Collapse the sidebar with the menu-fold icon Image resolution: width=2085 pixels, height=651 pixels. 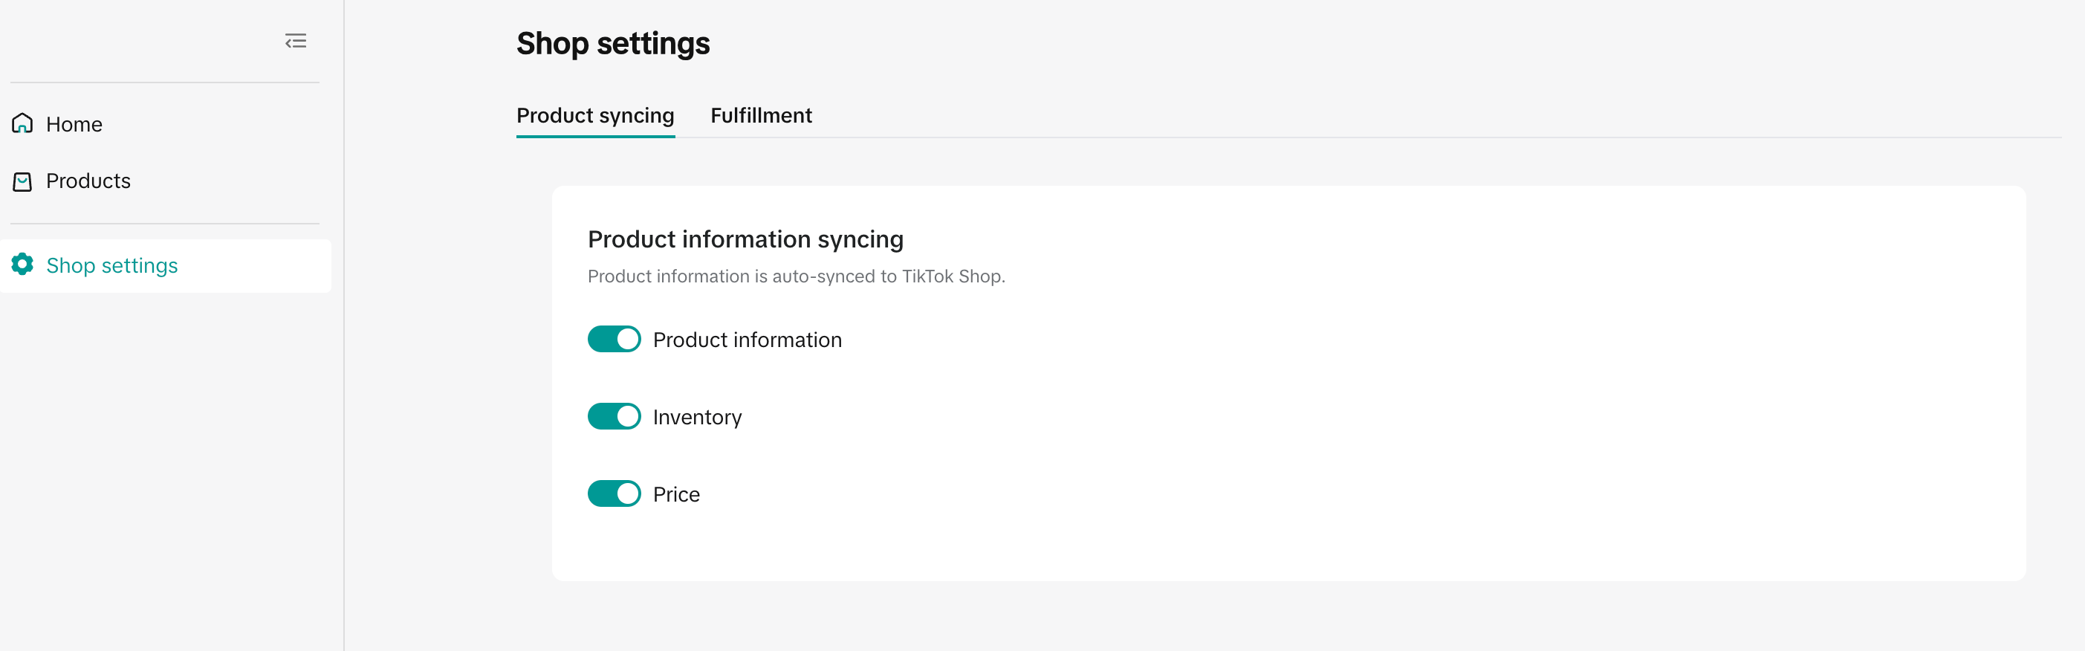point(296,42)
